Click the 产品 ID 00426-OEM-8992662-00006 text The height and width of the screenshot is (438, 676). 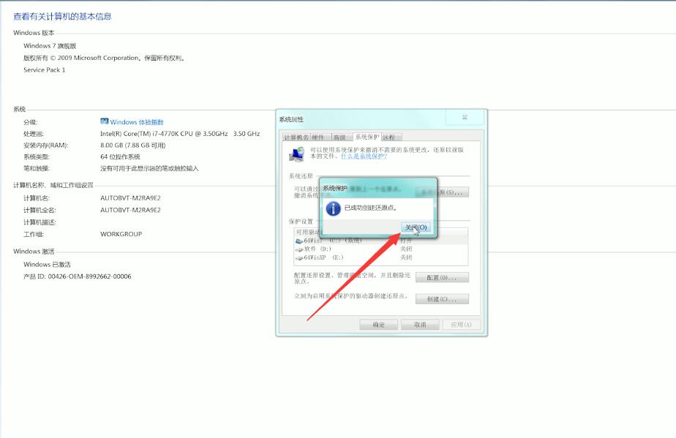77,276
